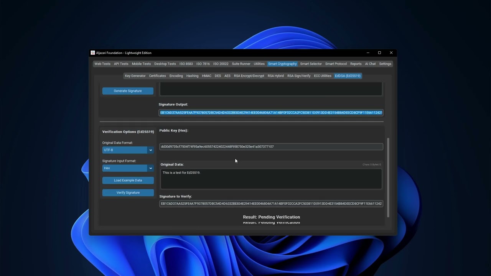
Task: Click the 'Original Data Format:' label
Action: pyautogui.click(x=117, y=143)
